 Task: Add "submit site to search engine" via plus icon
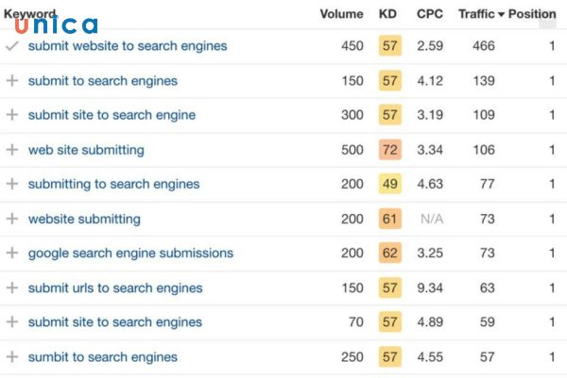[x=12, y=115]
